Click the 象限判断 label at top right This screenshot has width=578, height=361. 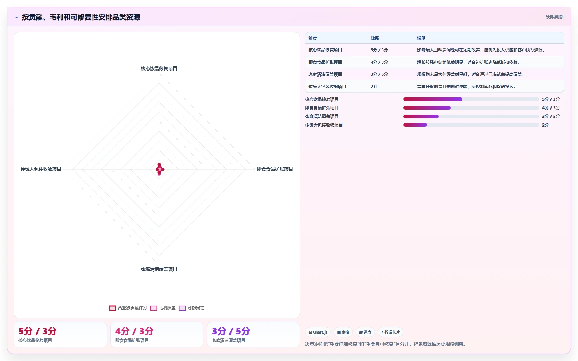pos(554,17)
